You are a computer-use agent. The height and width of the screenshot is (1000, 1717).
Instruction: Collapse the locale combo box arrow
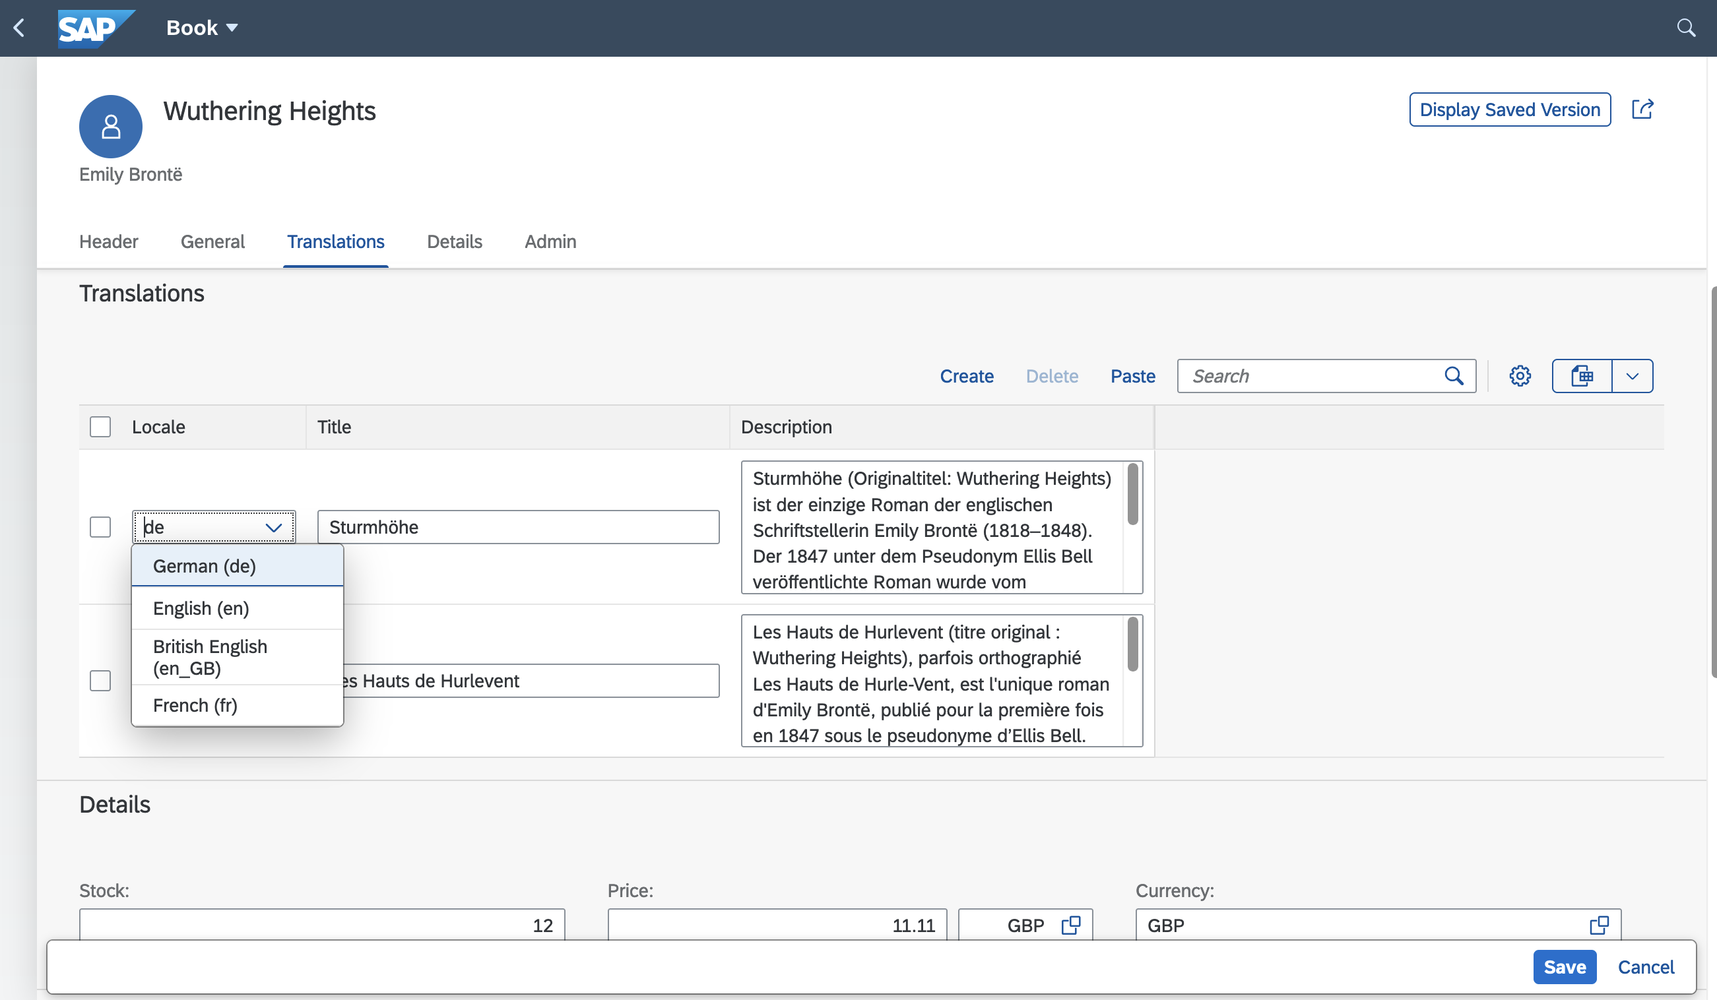tap(274, 527)
